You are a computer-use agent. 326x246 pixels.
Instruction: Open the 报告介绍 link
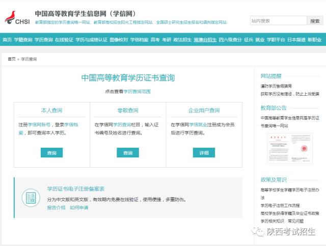[56, 207]
